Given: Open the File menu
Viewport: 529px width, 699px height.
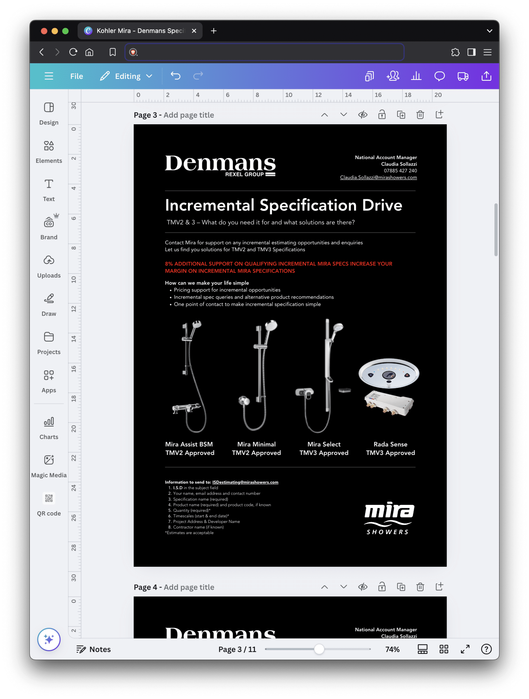Looking at the screenshot, I should (x=77, y=76).
